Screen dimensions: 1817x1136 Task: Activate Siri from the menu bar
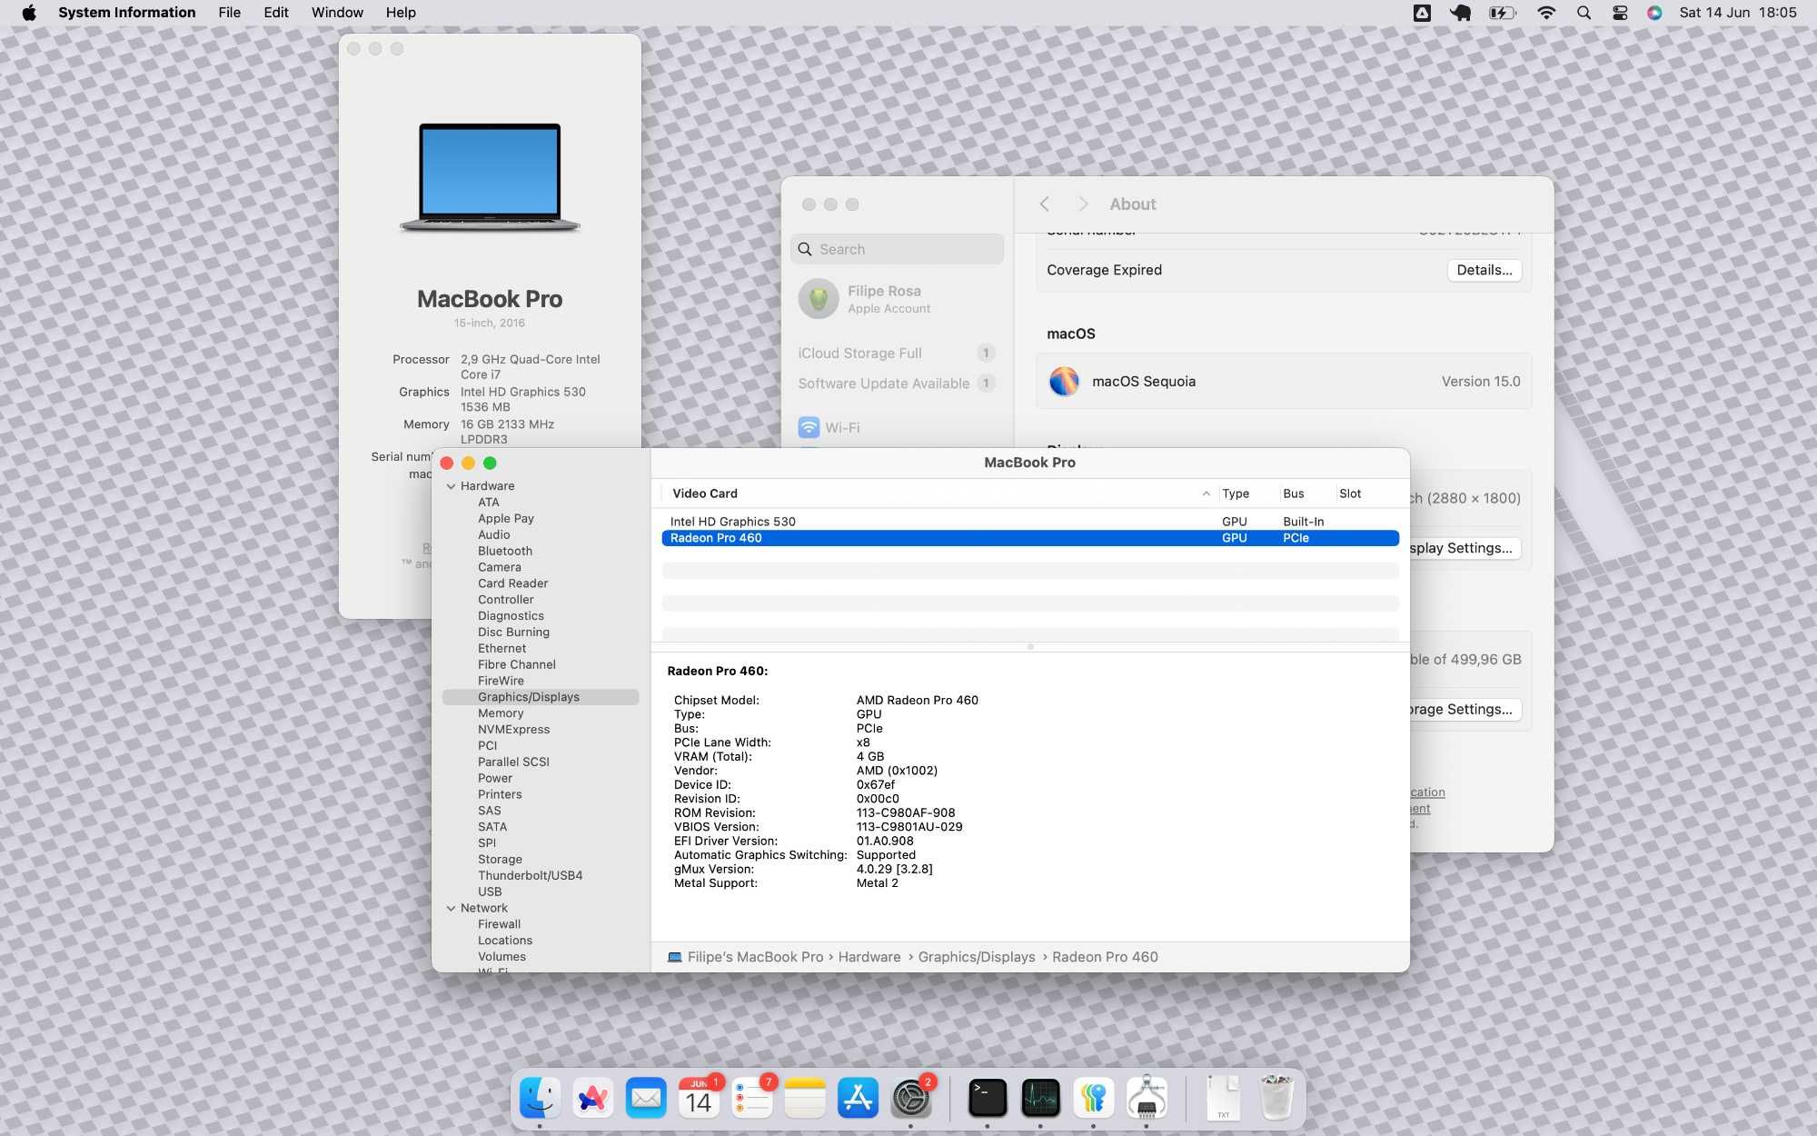pyautogui.click(x=1654, y=13)
